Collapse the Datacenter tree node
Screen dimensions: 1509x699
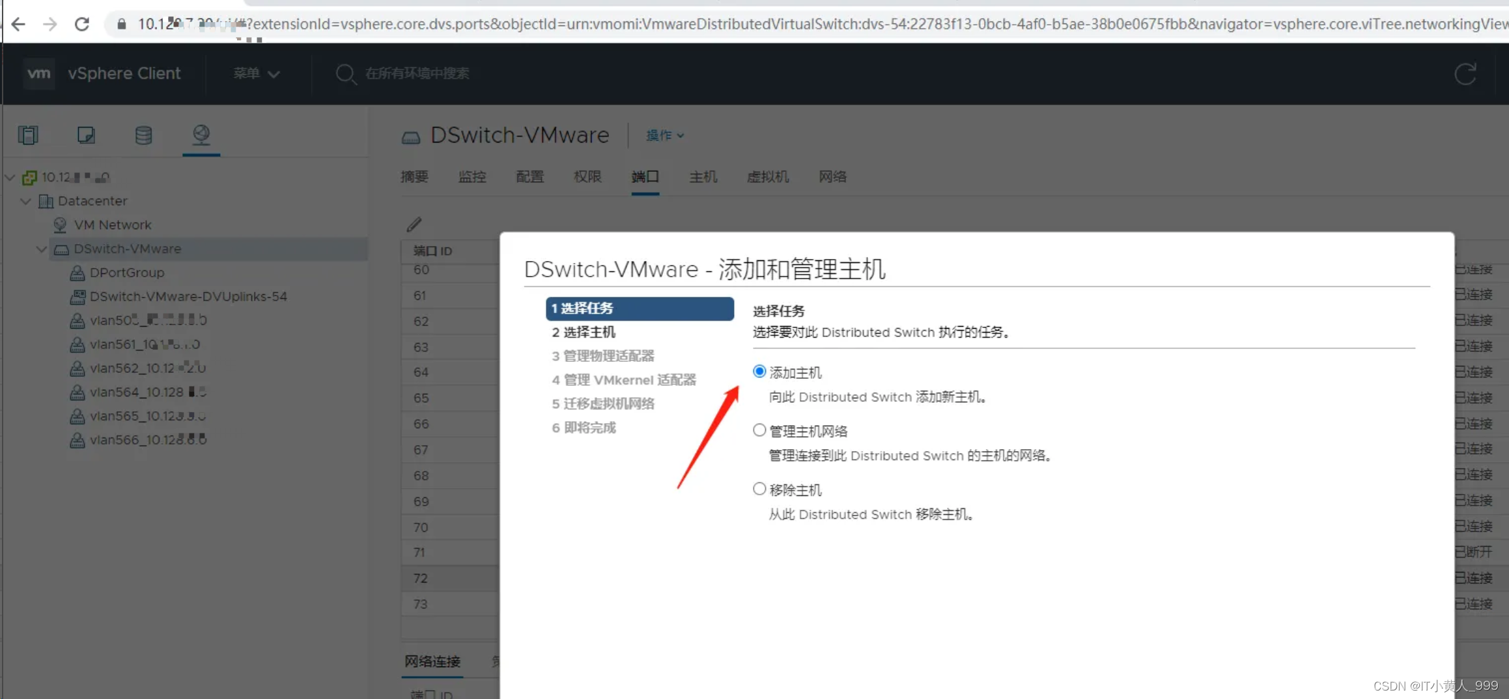pos(25,201)
